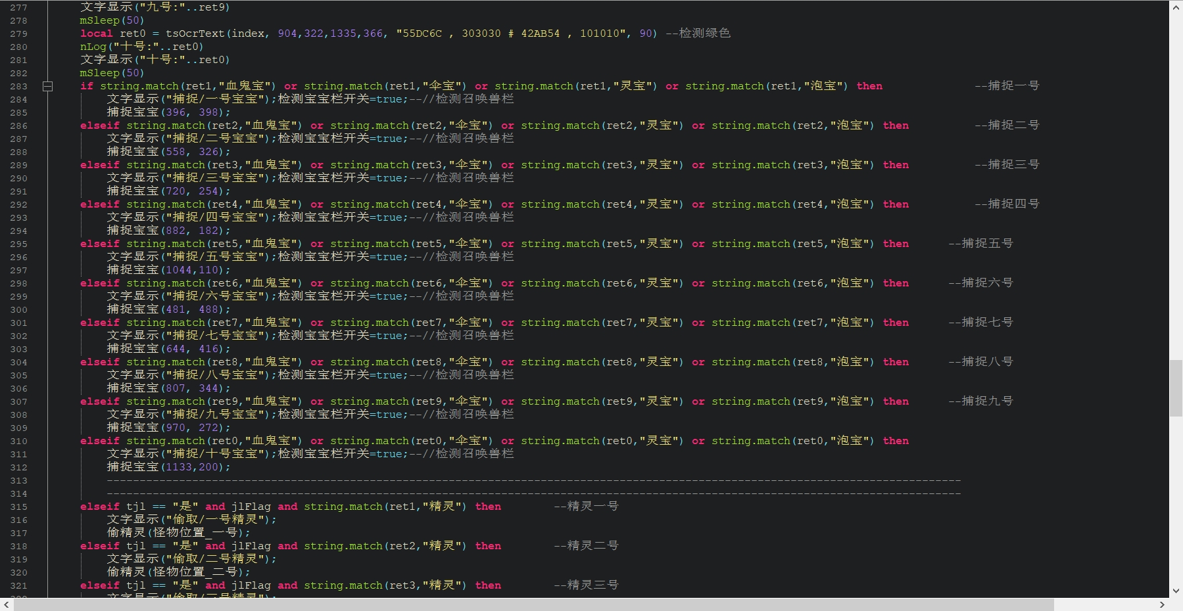Click 'mSleep(50)' on line 278
Viewport: 1183px width, 611px height.
[x=112, y=20]
